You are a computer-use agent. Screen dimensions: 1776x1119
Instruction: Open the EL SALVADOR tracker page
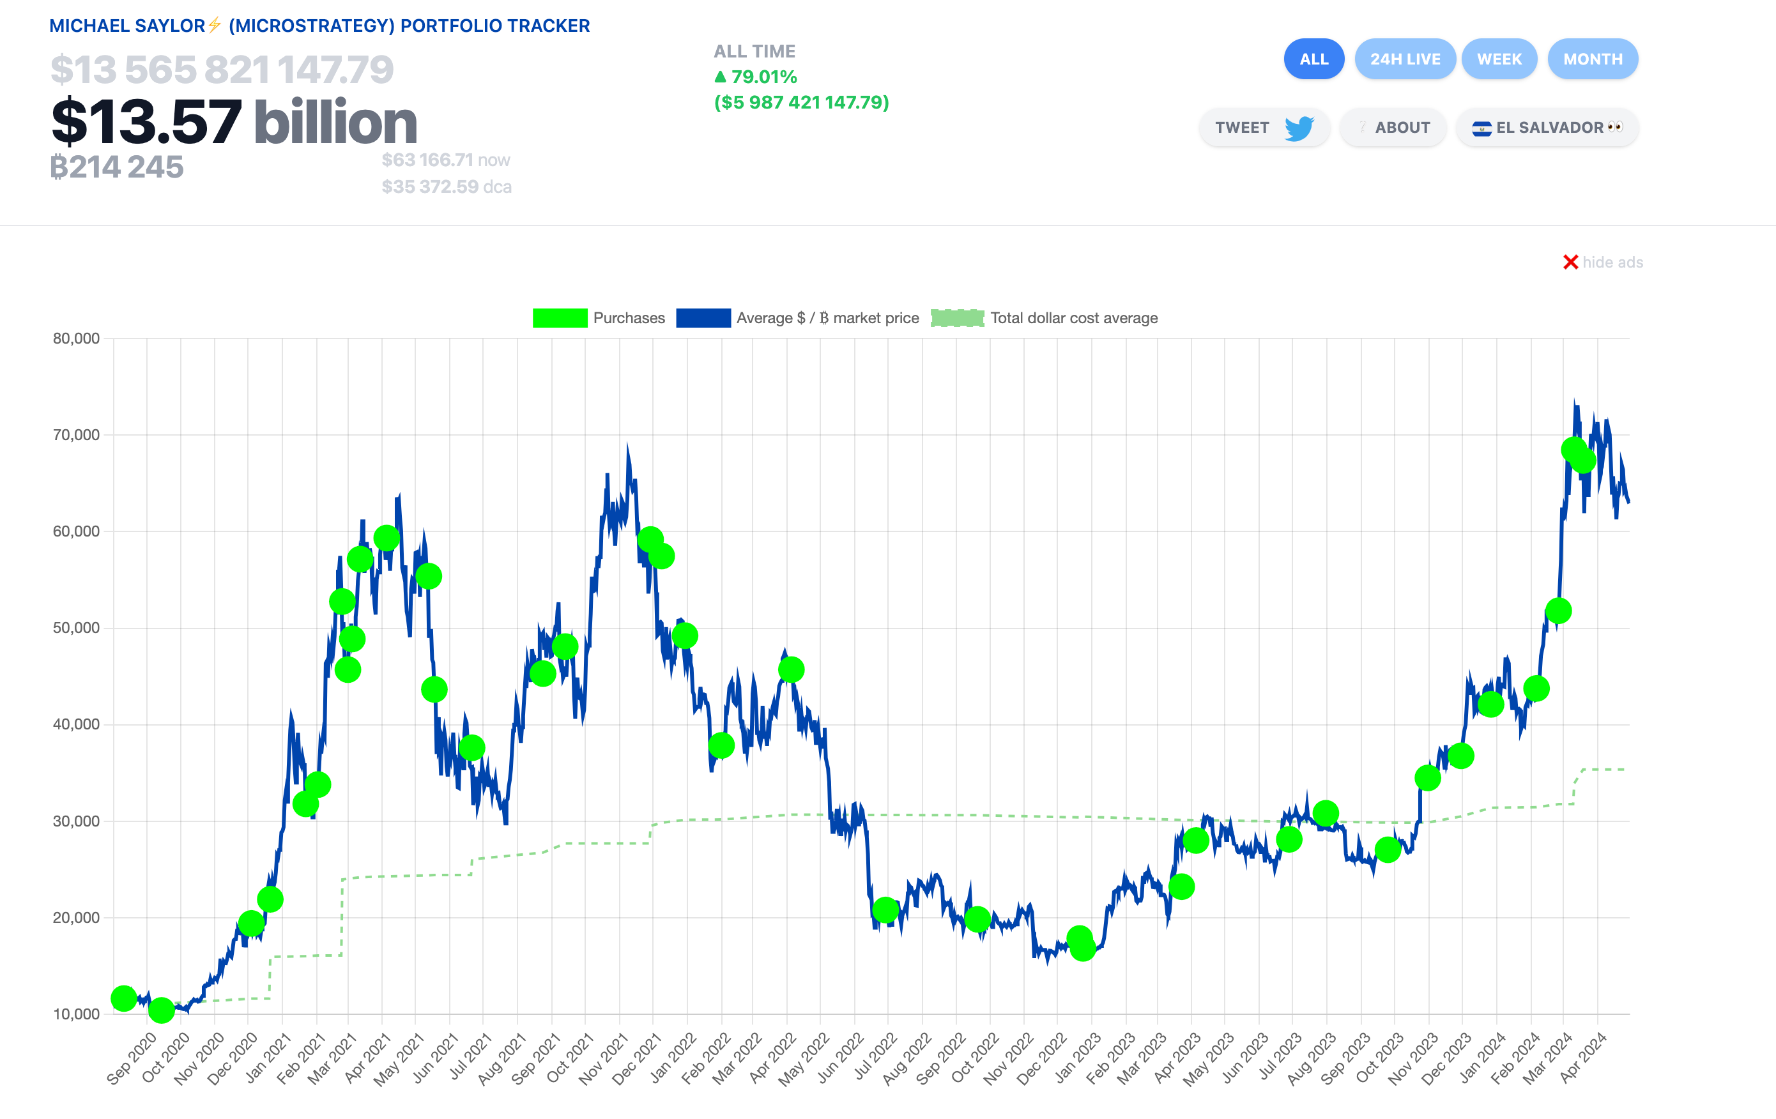point(1547,127)
